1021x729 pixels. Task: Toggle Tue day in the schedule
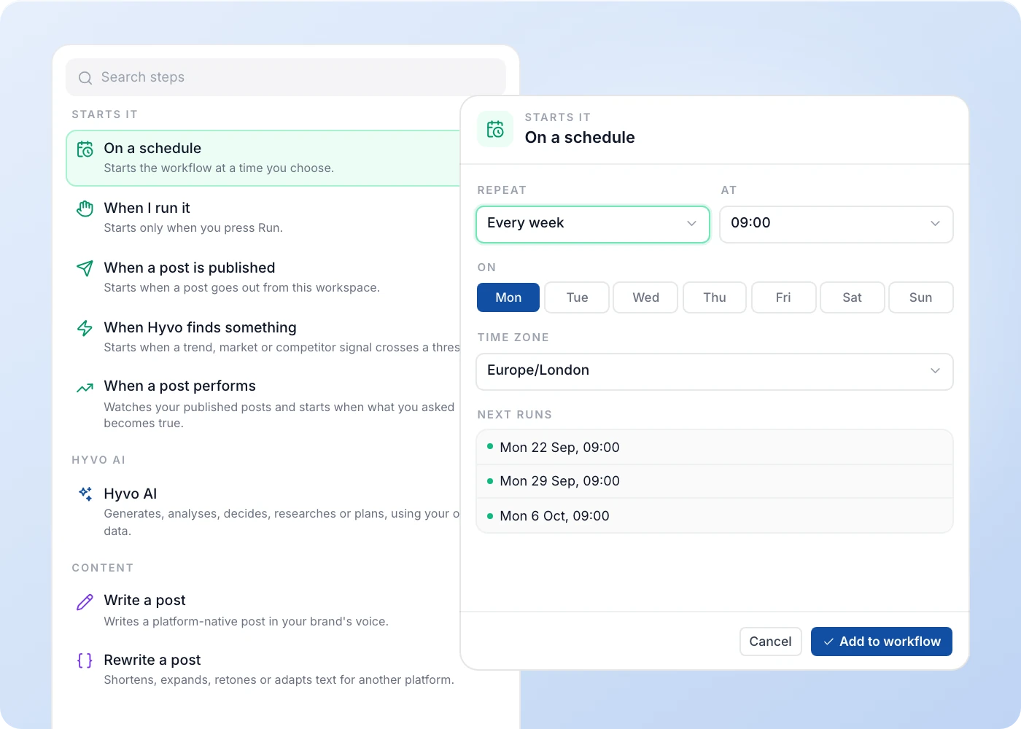click(577, 297)
